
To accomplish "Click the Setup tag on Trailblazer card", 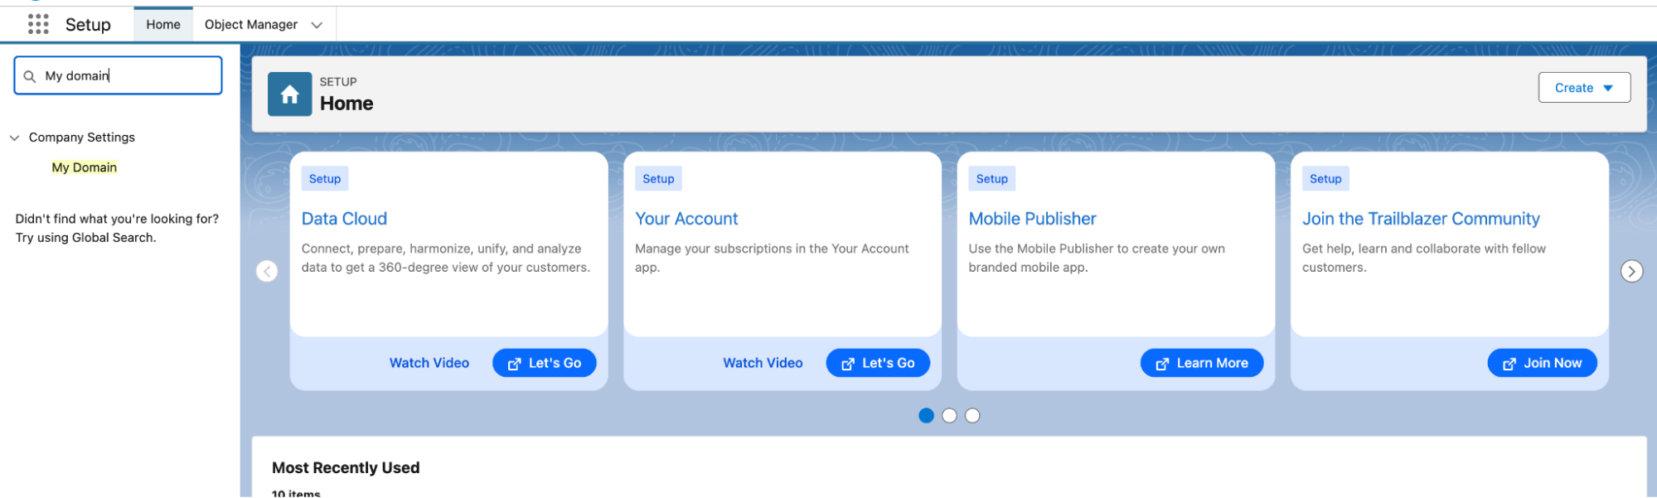I will (x=1325, y=179).
